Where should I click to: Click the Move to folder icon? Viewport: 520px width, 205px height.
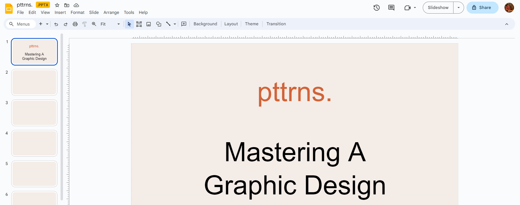pos(67,5)
